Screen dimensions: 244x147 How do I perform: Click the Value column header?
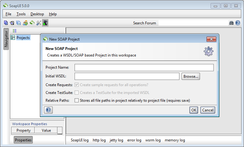click(x=46, y=130)
